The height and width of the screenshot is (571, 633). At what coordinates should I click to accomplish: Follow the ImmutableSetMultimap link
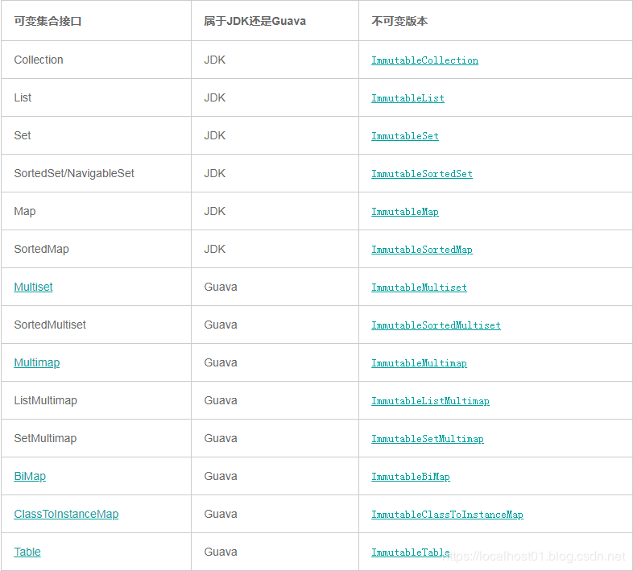428,439
